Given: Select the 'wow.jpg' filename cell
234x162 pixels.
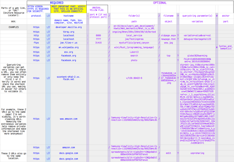Looking at the screenshot, I should tap(168, 43).
